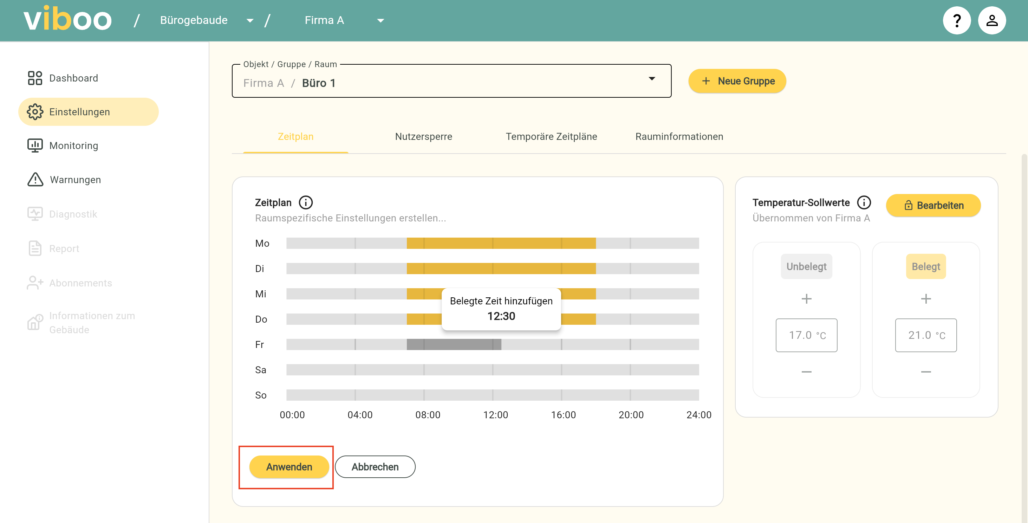Viewport: 1028px width, 523px height.
Task: Increase Unbelegt temperature with the plus
Action: point(806,299)
